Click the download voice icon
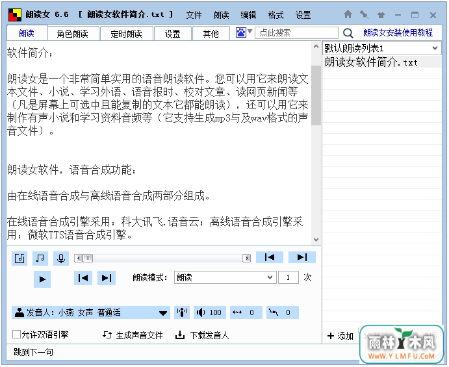Image resolution: width=449 pixels, height=367 pixels. (x=180, y=335)
